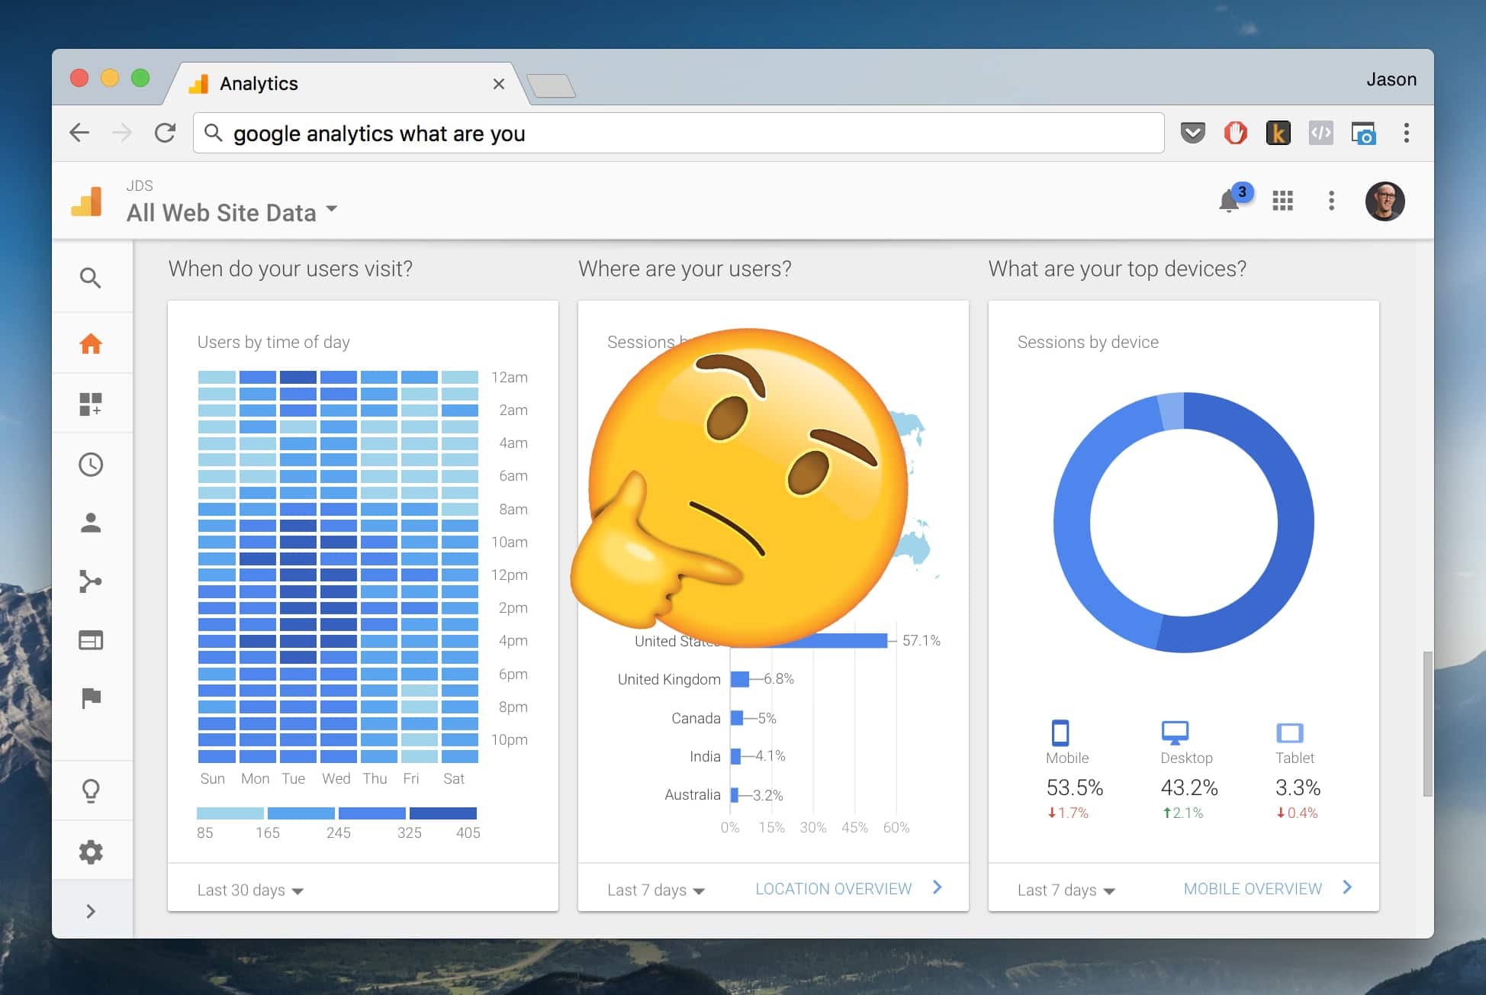Open the sidebar search icon
The width and height of the screenshot is (1486, 995).
[x=92, y=278]
